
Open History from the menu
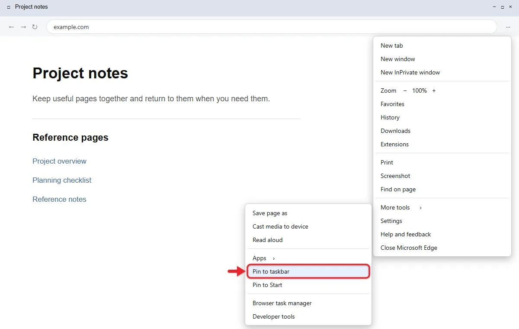coord(442,117)
